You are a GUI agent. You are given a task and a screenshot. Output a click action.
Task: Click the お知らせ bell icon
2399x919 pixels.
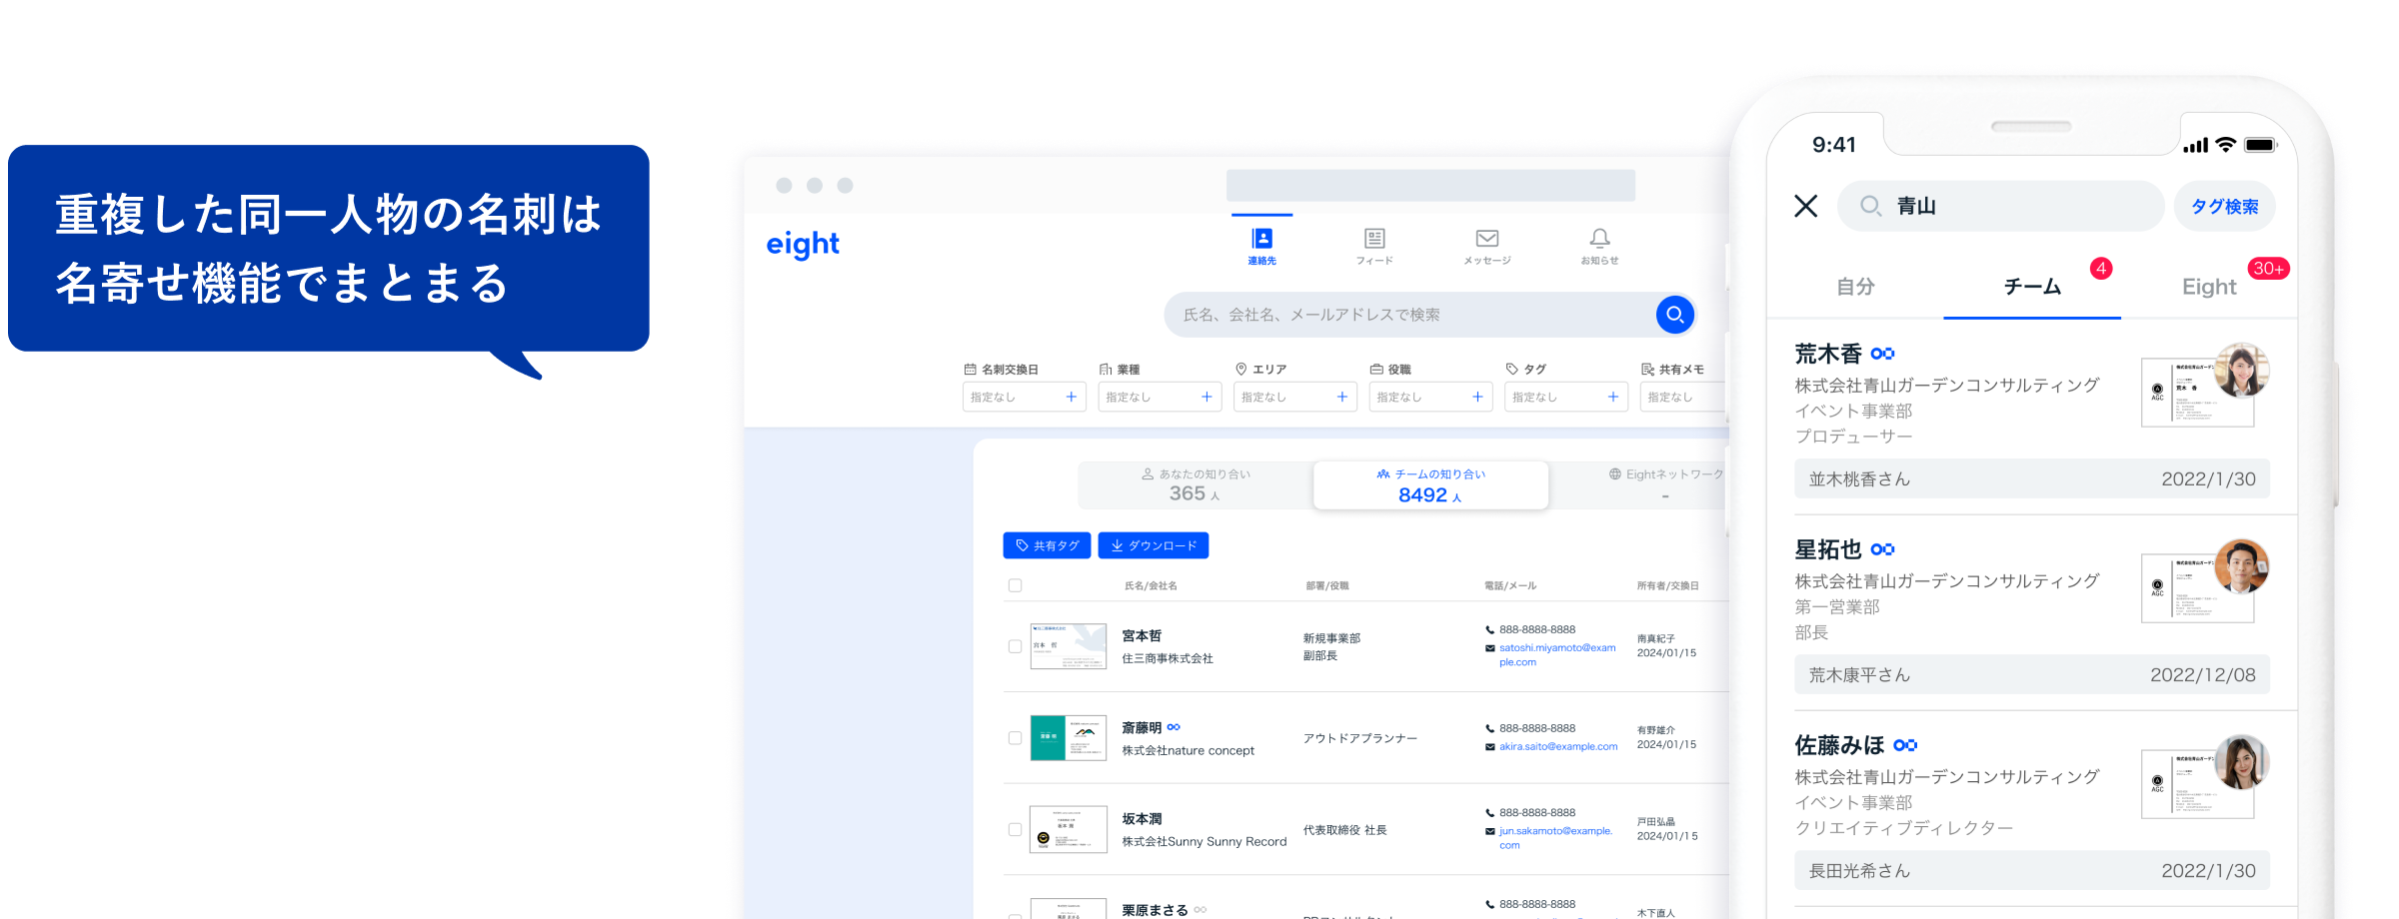coord(1599,240)
